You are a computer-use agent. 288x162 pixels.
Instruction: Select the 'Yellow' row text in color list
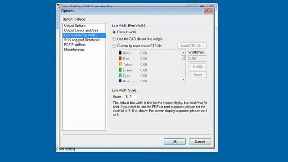[x=128, y=64]
